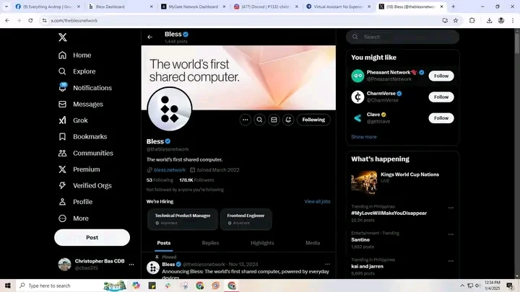Screen dimensions: 520x292
Task: Click the Profile person icon
Action: [62, 202]
